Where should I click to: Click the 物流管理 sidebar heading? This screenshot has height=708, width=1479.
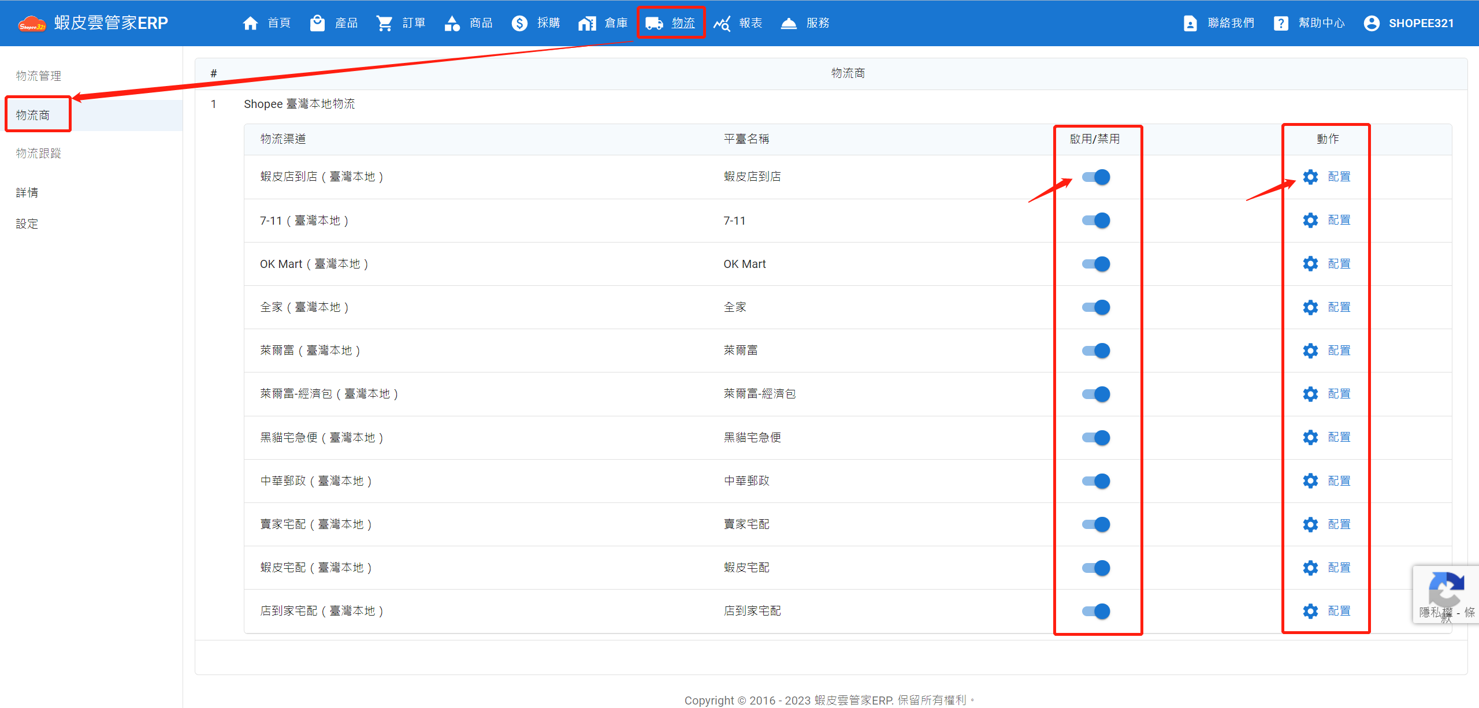(x=39, y=76)
